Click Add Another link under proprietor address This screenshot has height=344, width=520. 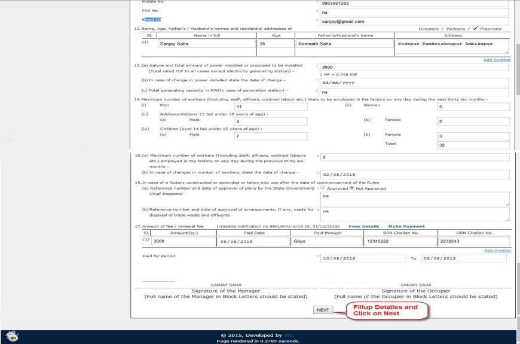coord(497,60)
